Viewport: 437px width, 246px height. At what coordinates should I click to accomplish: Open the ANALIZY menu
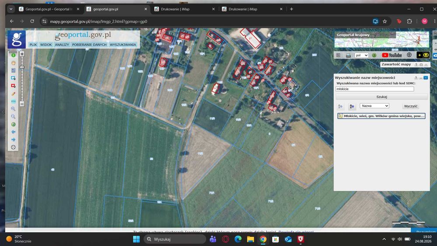(x=62, y=45)
